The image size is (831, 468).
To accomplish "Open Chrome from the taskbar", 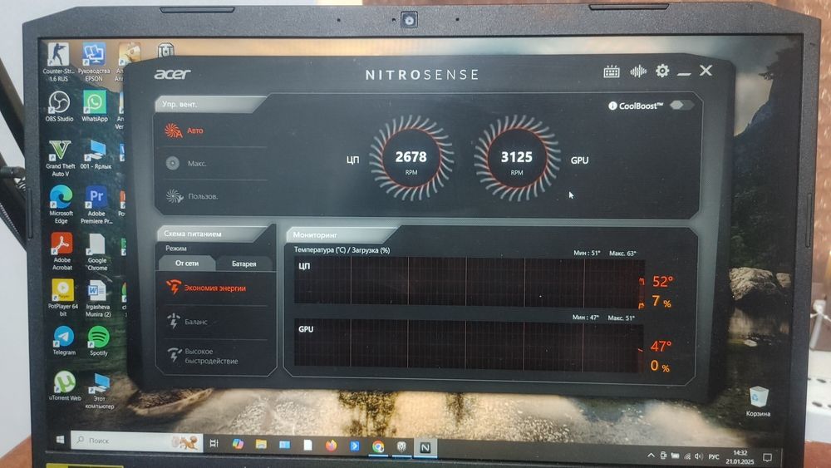I will pyautogui.click(x=378, y=446).
